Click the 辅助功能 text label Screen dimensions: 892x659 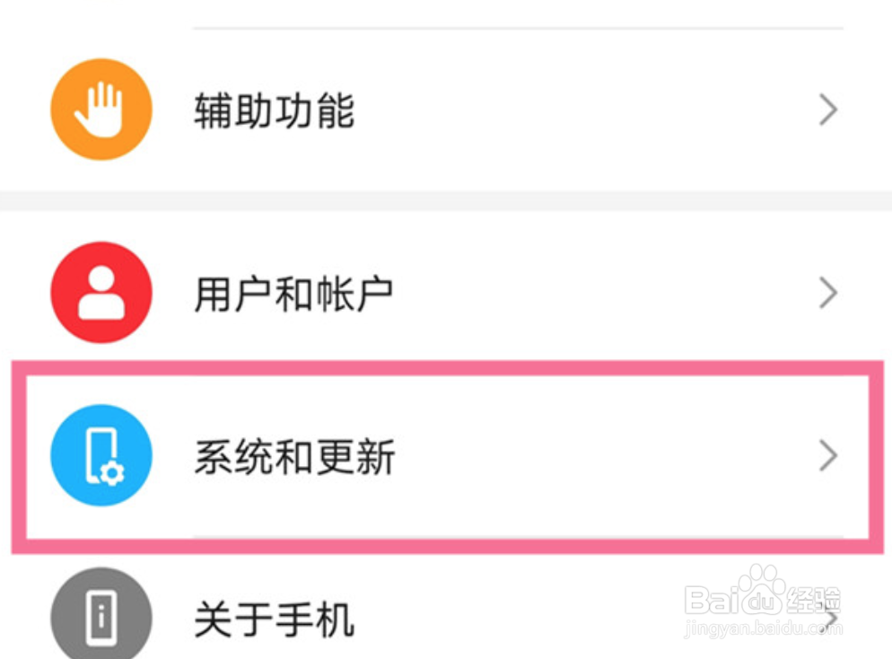tap(275, 109)
